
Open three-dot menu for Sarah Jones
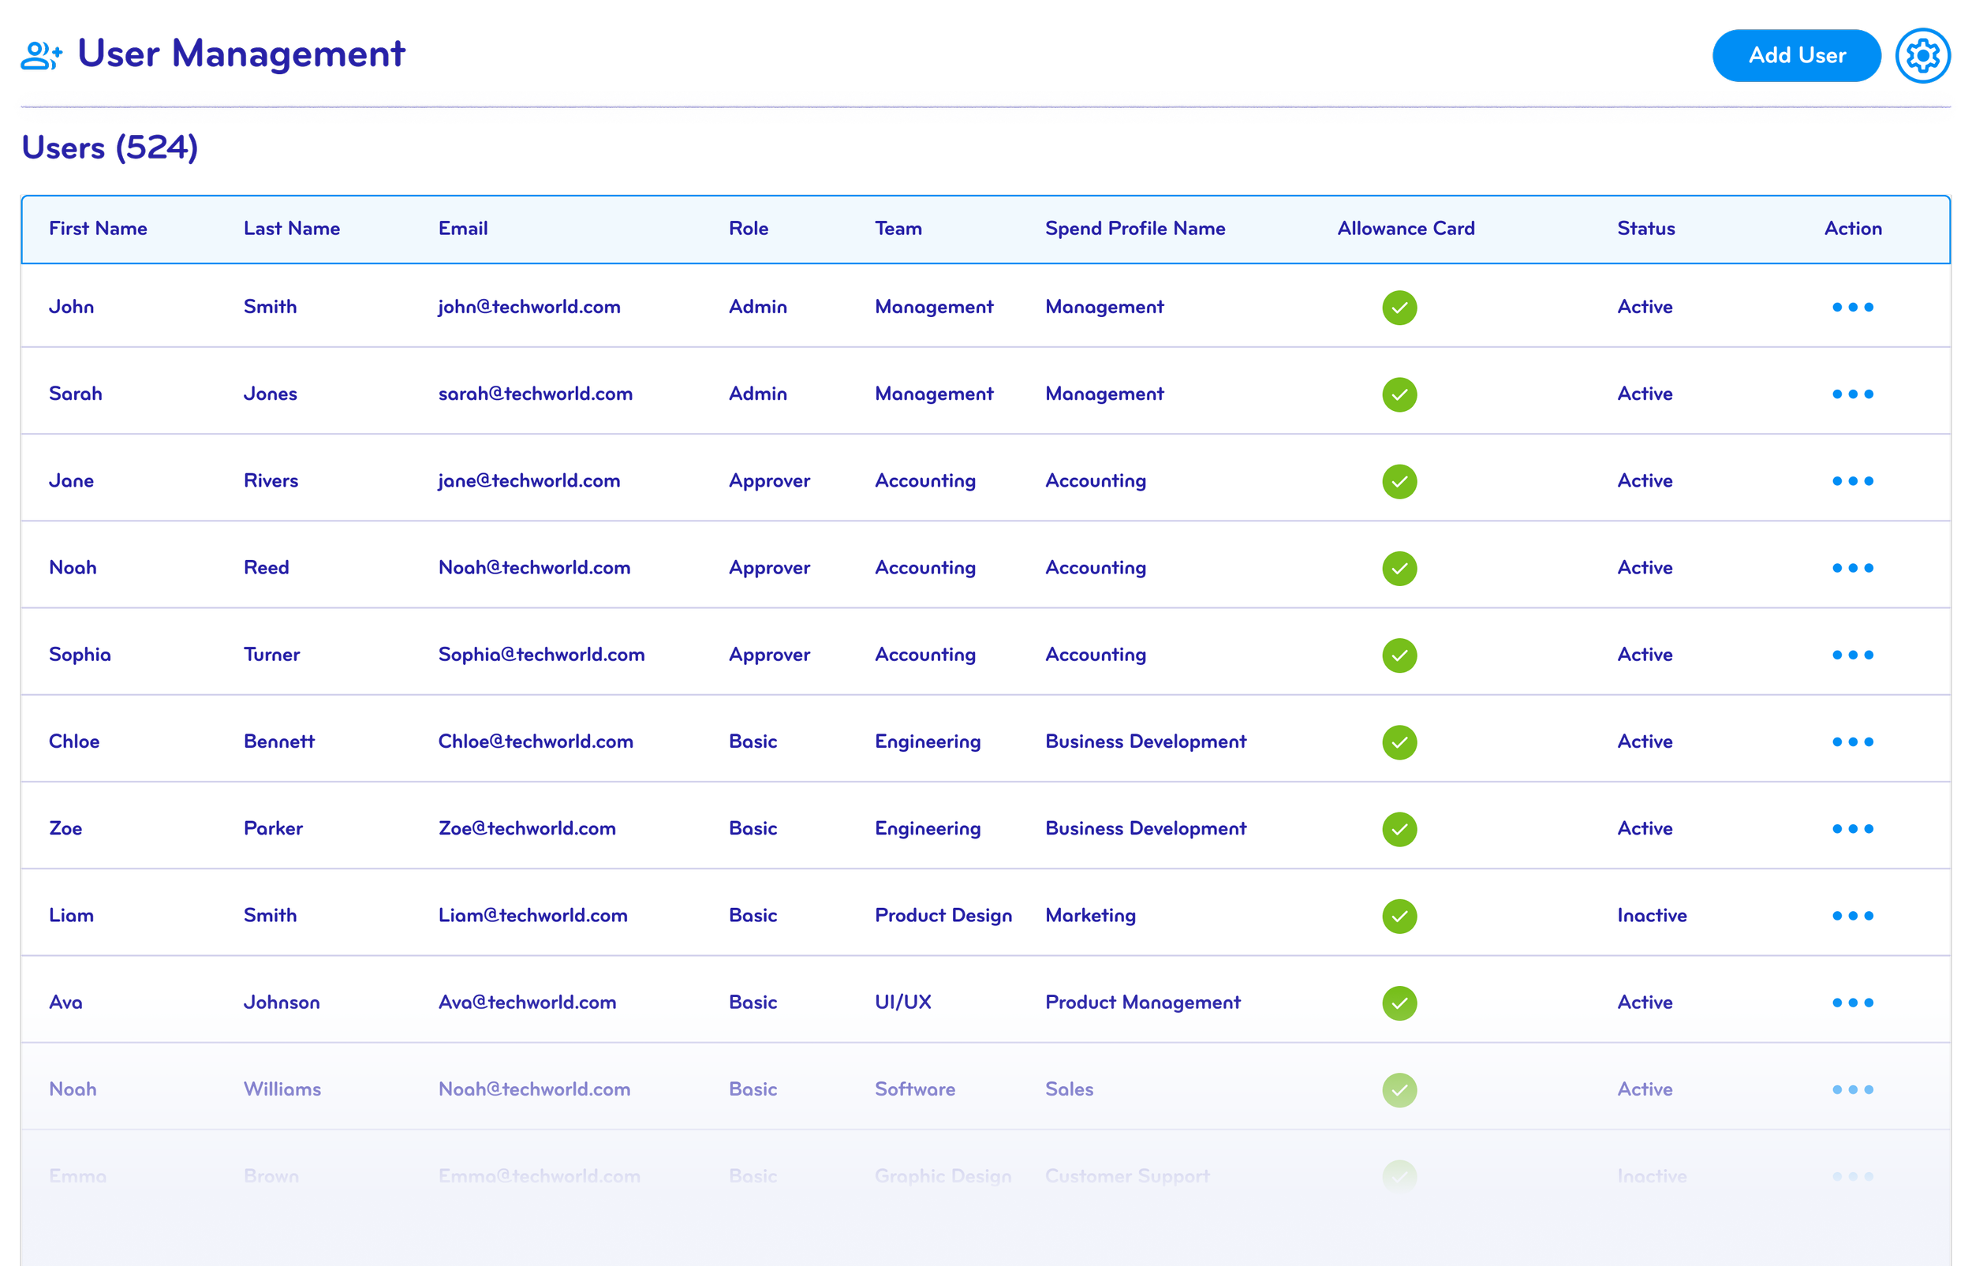point(1852,394)
